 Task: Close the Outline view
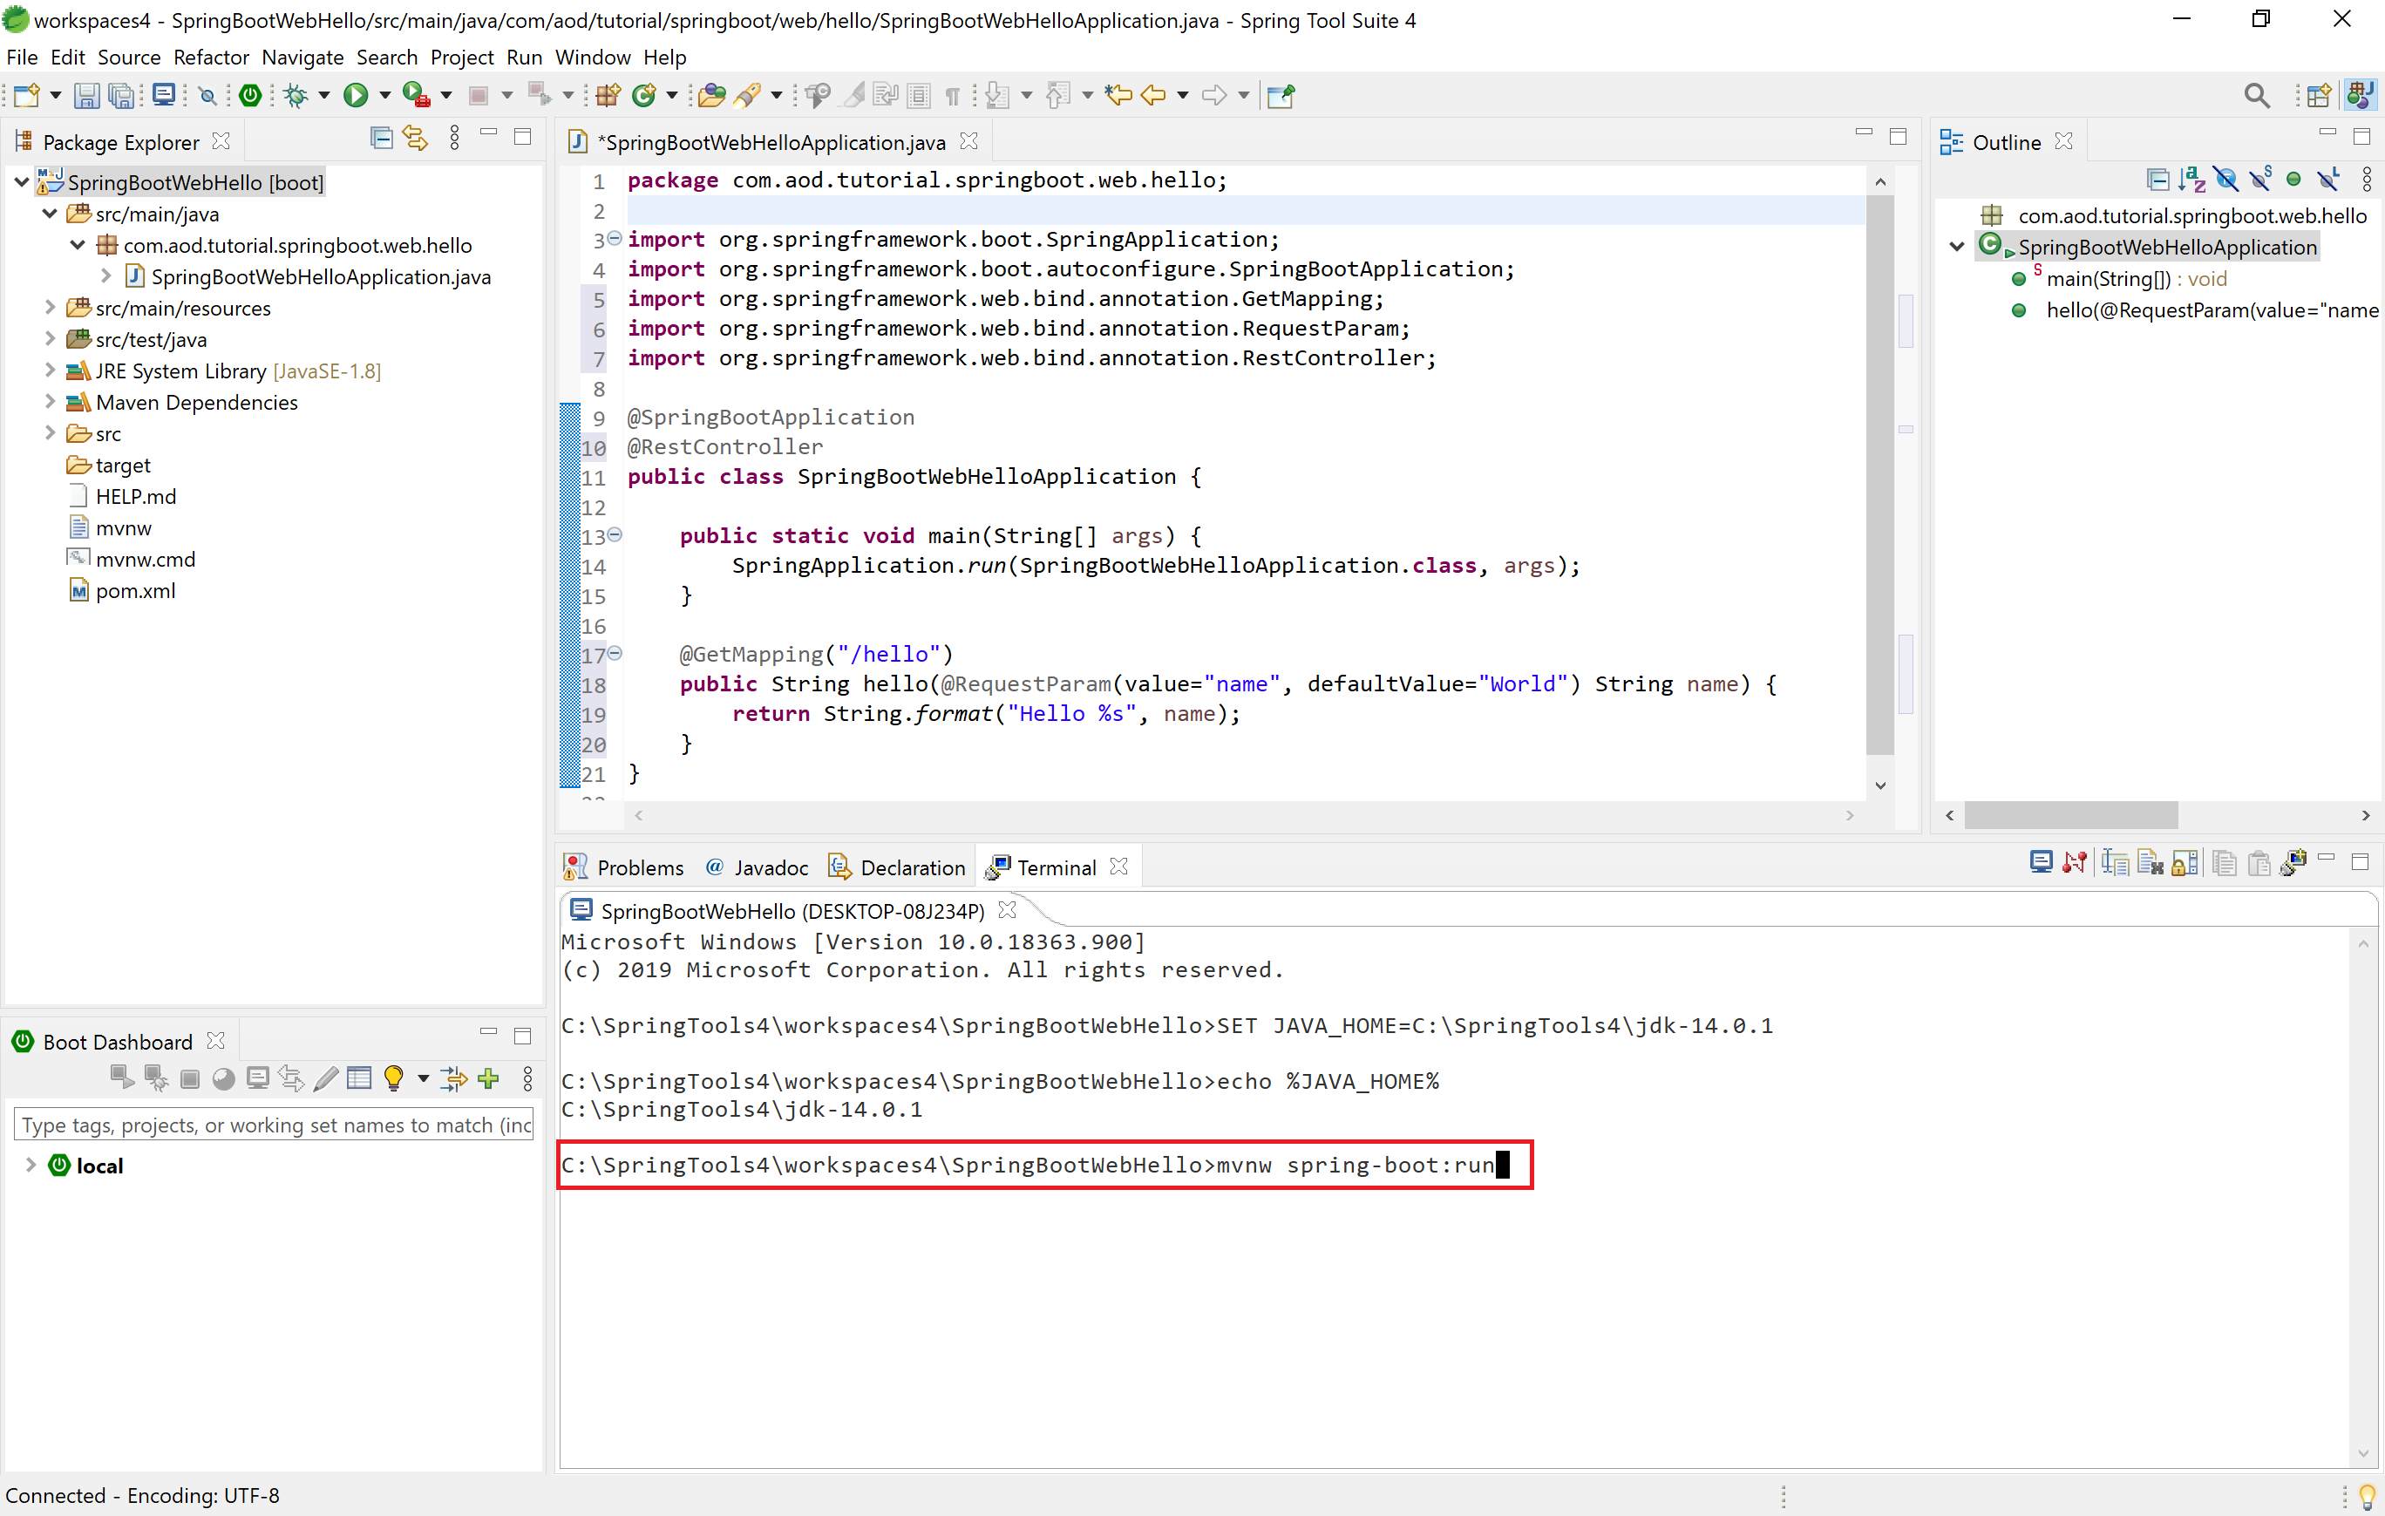(x=2064, y=141)
